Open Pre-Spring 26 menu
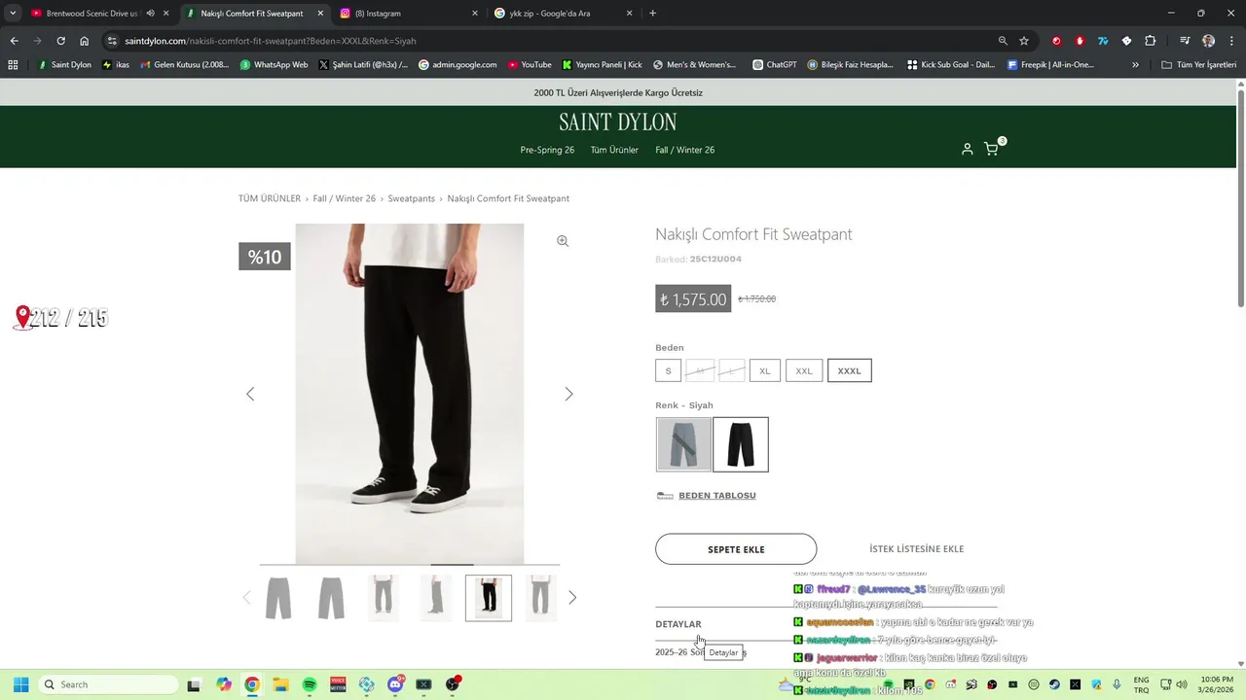 point(547,150)
